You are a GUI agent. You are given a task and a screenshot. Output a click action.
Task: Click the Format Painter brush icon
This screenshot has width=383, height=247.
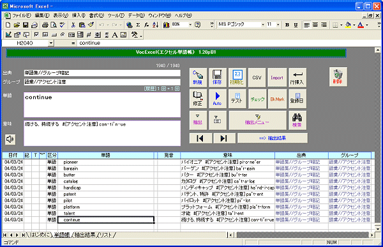tap(91, 25)
